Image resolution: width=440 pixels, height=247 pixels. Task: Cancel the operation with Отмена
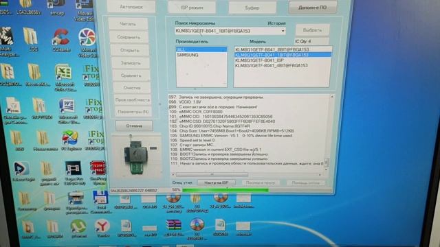pos(134,126)
